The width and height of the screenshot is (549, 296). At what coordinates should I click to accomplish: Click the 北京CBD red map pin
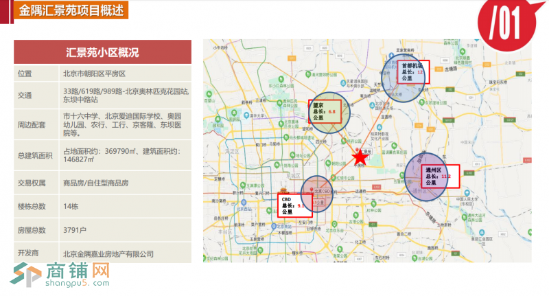tap(312, 190)
